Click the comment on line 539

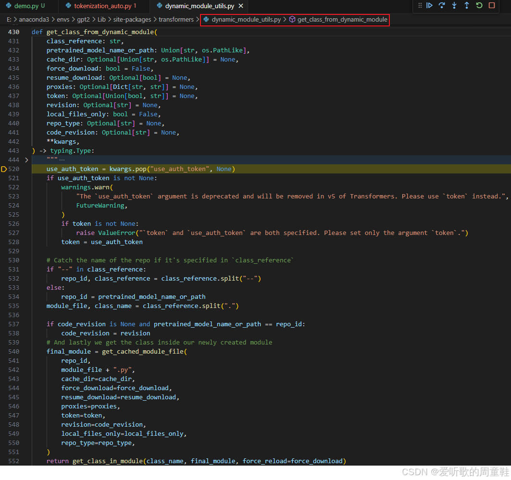pos(159,342)
